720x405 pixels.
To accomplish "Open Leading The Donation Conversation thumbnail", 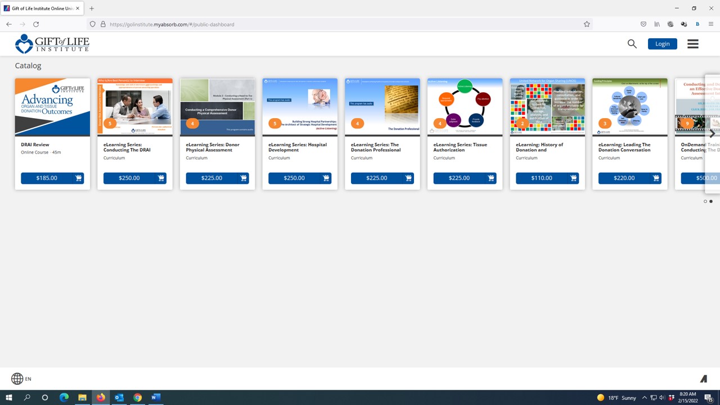I will pos(630,107).
